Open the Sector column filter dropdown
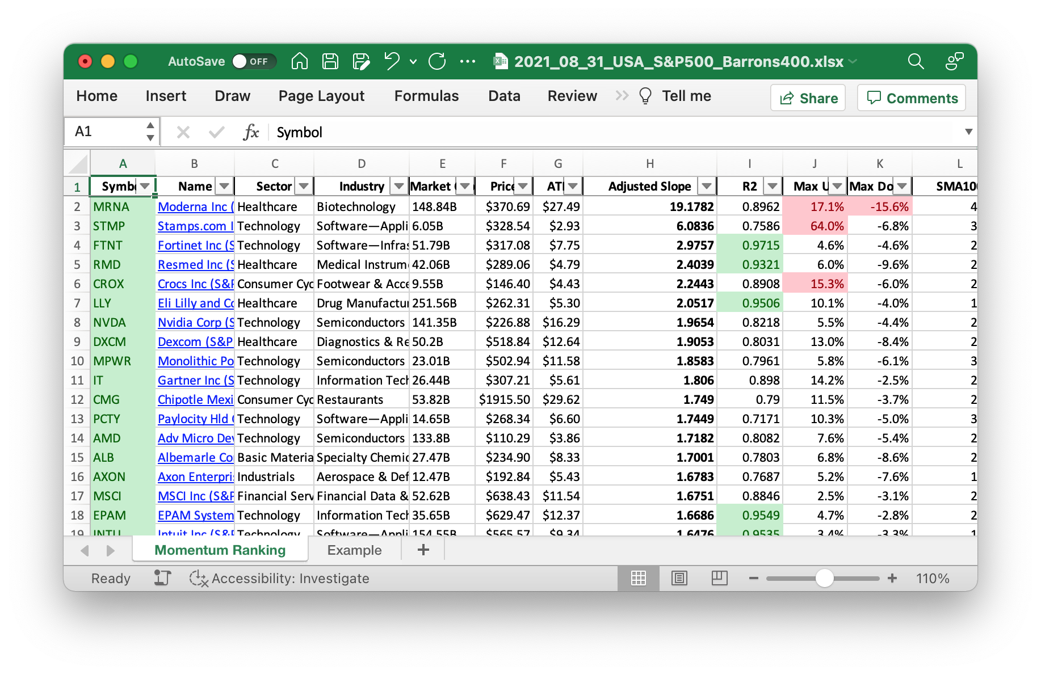Screen dimensions: 1041x675 (x=304, y=186)
